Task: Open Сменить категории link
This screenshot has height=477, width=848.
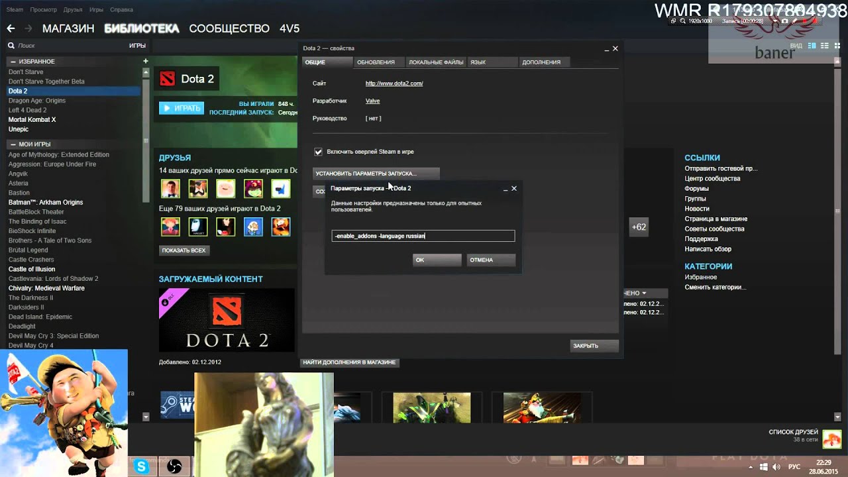Action: coord(715,287)
